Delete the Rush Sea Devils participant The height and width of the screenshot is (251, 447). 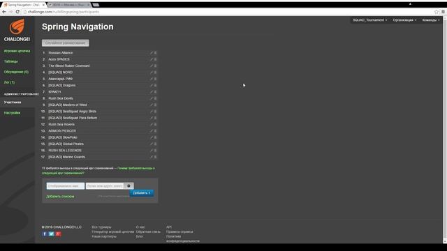coord(155,98)
